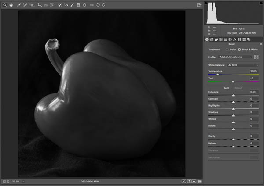The height and width of the screenshot is (186, 264).
Task: Click the Contrast slider handle
Action: pos(233,102)
